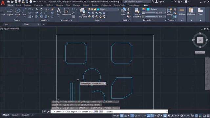Select the Text annotation tool

[x=59, y=11]
